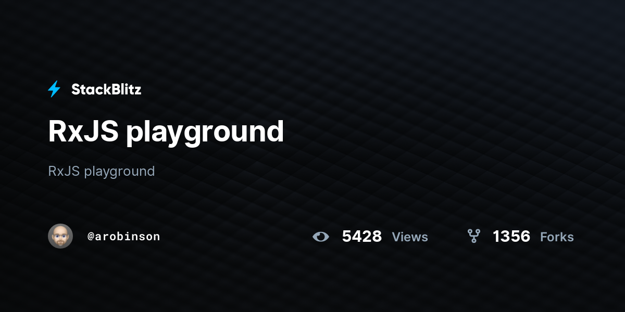The image size is (625, 312).
Task: Click the @ symbol in the username
Action: tap(91, 237)
